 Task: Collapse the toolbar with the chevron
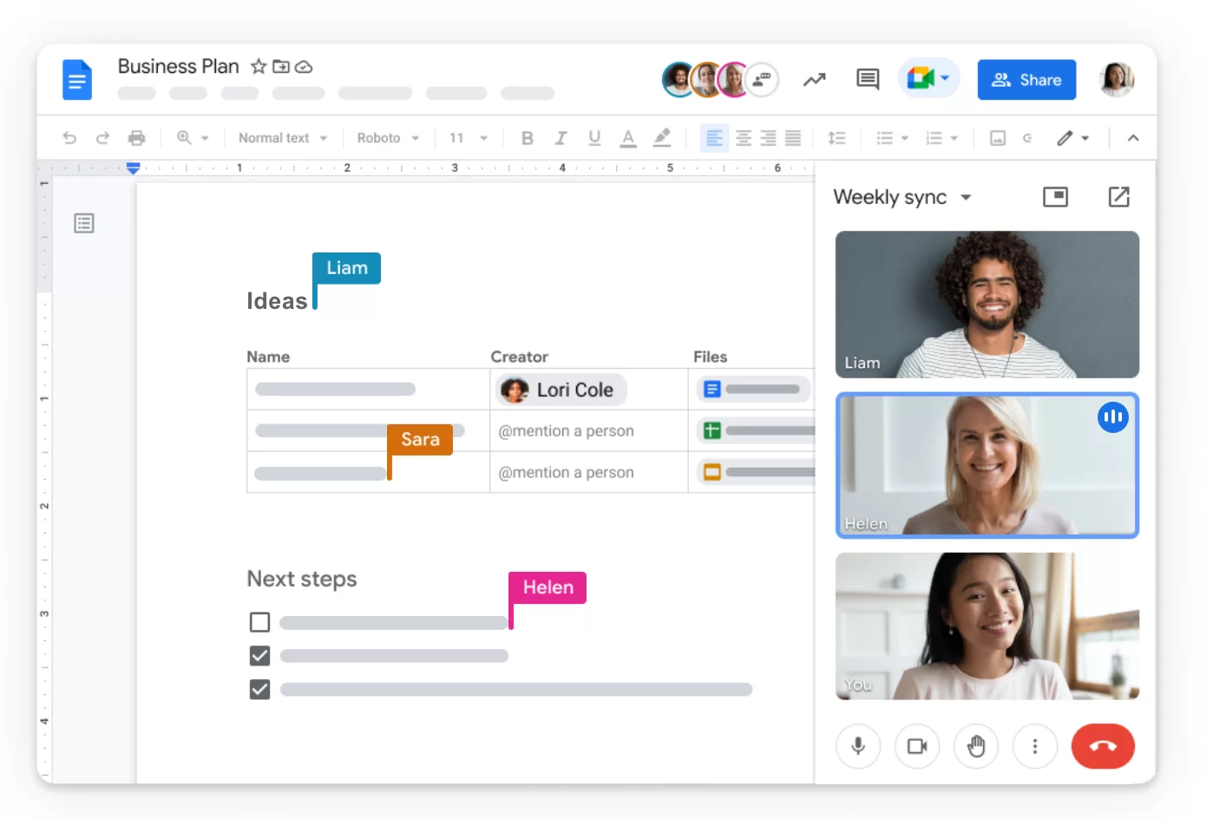[1133, 138]
